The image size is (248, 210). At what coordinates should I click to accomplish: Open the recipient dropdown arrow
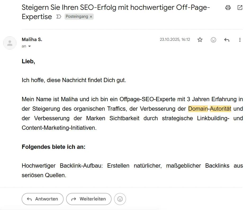pyautogui.click(x=29, y=46)
